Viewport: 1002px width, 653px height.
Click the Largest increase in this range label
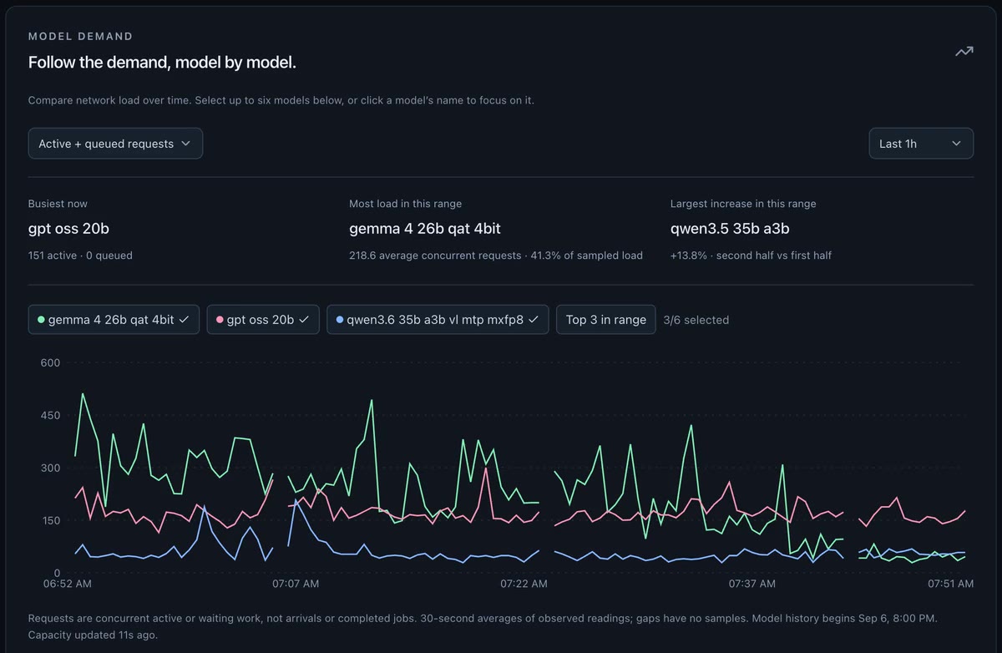pyautogui.click(x=743, y=204)
